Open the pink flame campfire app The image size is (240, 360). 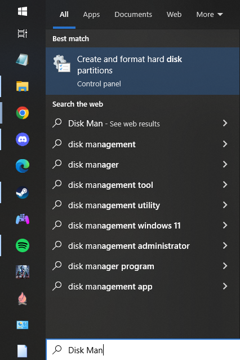tap(23, 298)
